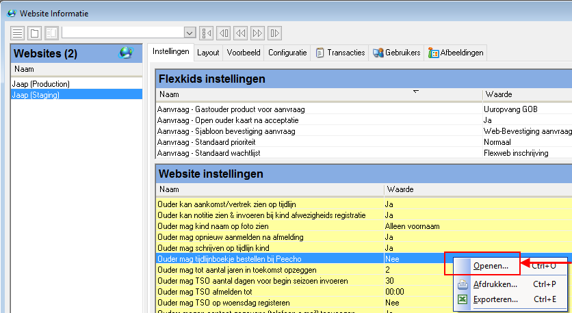Click the fast-forward double-arrow button

258,33
